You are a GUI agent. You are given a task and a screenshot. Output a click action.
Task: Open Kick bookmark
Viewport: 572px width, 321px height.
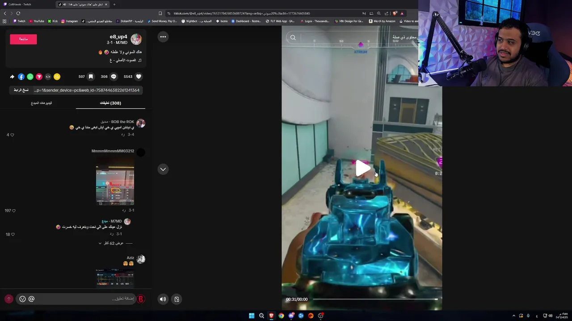[x=53, y=21]
